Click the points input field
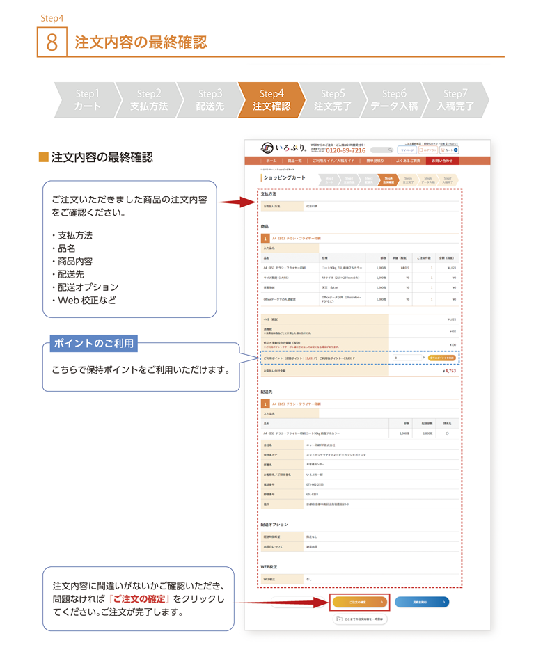The image size is (543, 645). click(x=407, y=358)
